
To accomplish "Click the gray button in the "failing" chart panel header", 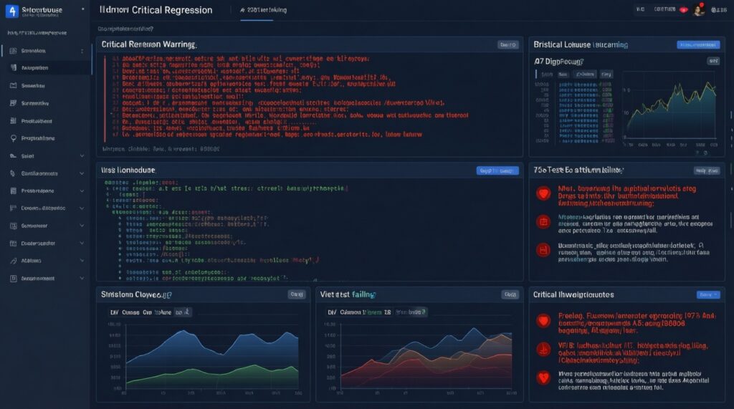I will pyautogui.click(x=510, y=295).
